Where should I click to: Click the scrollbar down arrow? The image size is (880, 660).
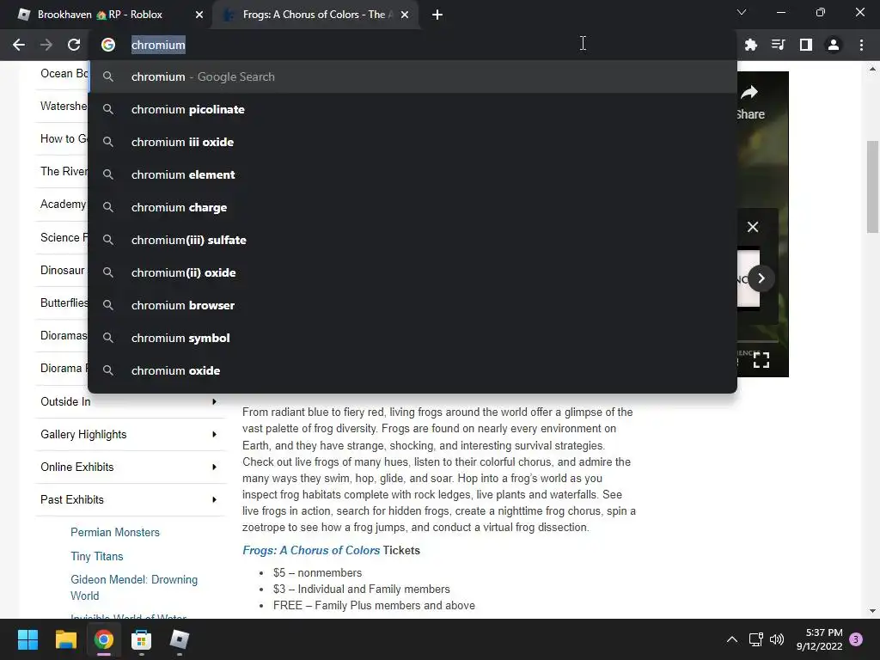[872, 611]
